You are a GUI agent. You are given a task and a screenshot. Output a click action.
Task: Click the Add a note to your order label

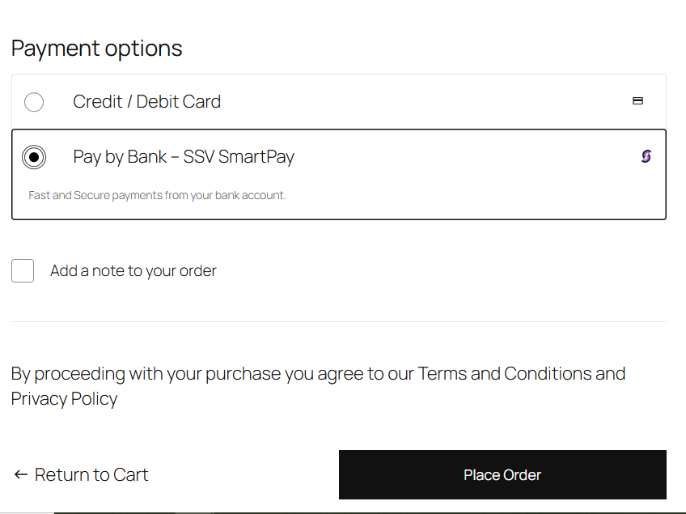133,270
